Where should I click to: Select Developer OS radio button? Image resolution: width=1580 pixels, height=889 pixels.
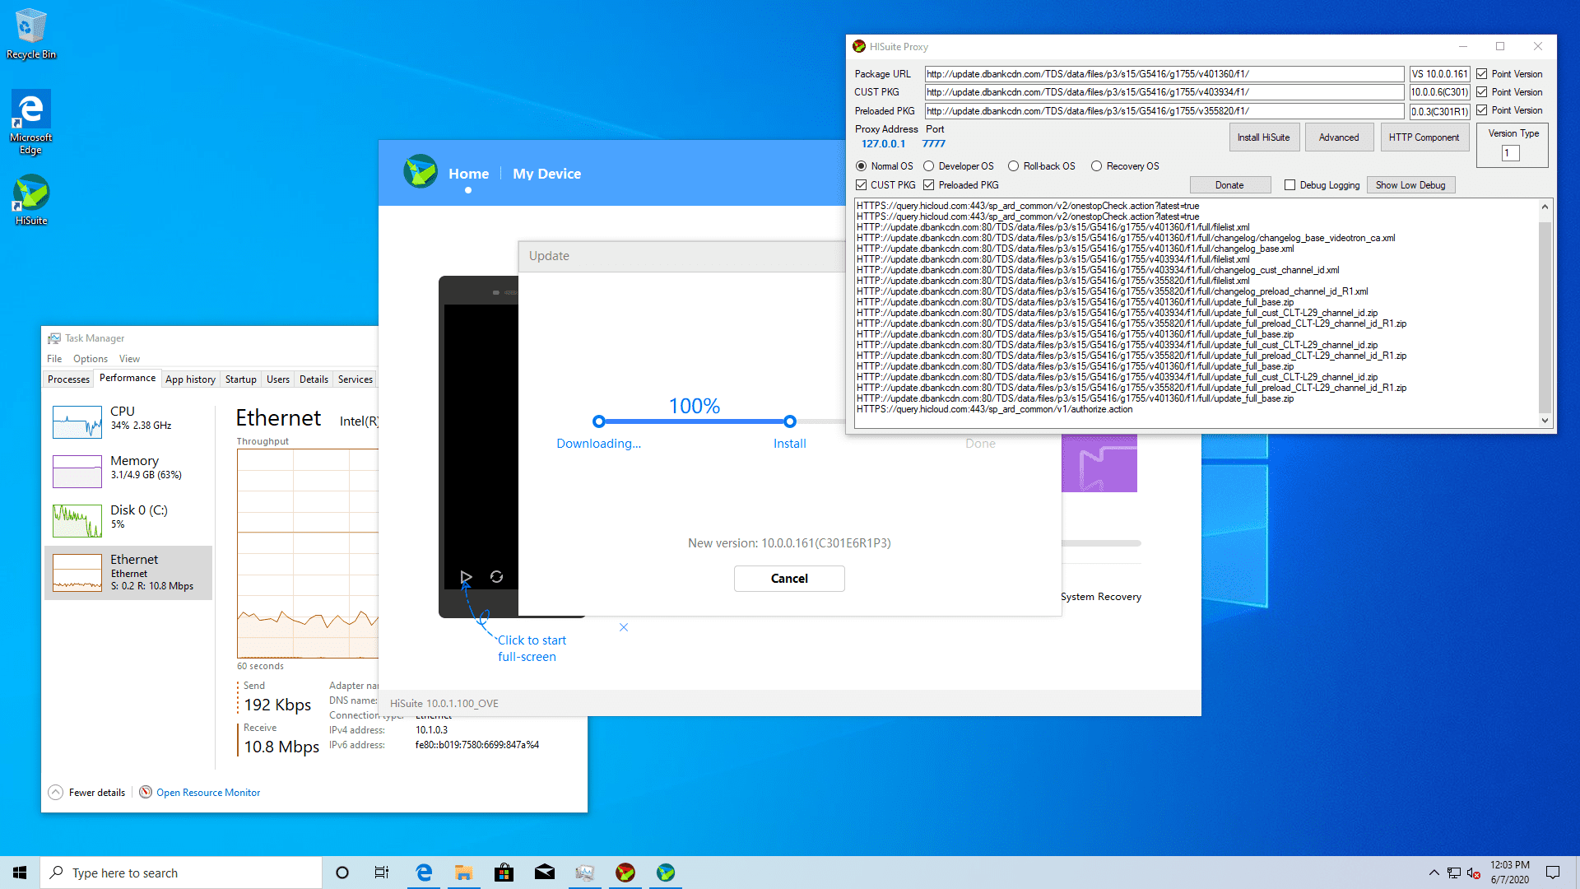coord(928,165)
